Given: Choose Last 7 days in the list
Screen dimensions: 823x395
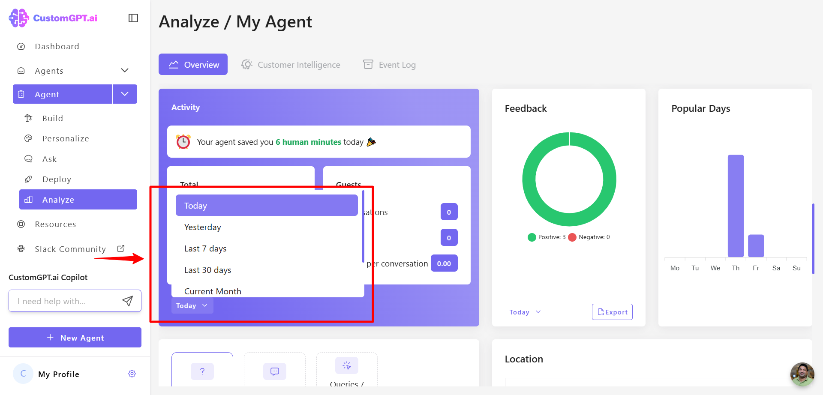Looking at the screenshot, I should [267, 248].
